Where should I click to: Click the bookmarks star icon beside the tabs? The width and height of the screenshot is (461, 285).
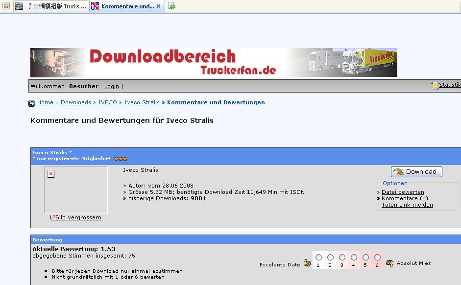click(6, 5)
